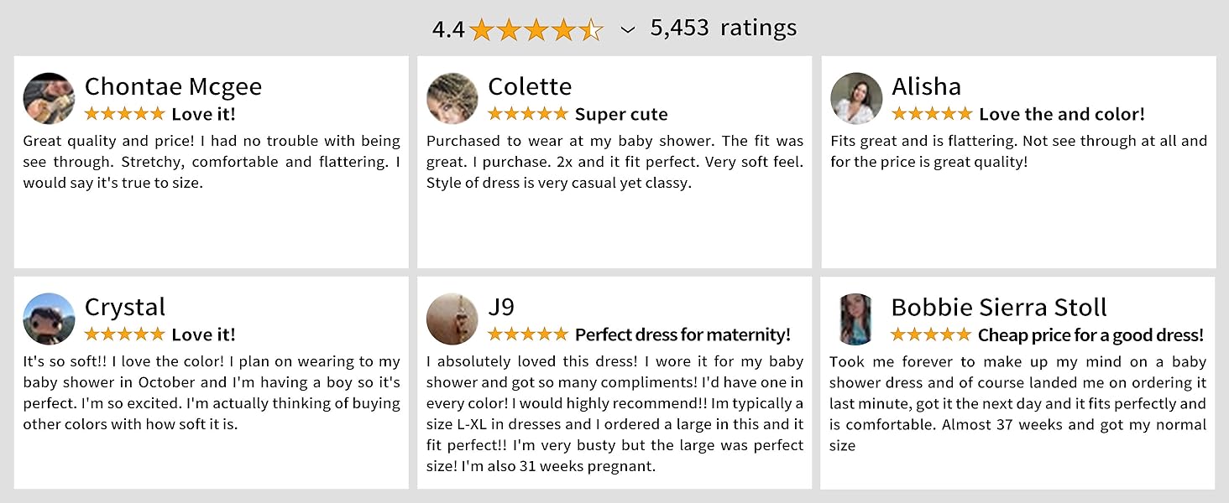Viewport: 1229px width, 503px height.
Task: Click star rating on Colette's review
Action: (x=528, y=114)
